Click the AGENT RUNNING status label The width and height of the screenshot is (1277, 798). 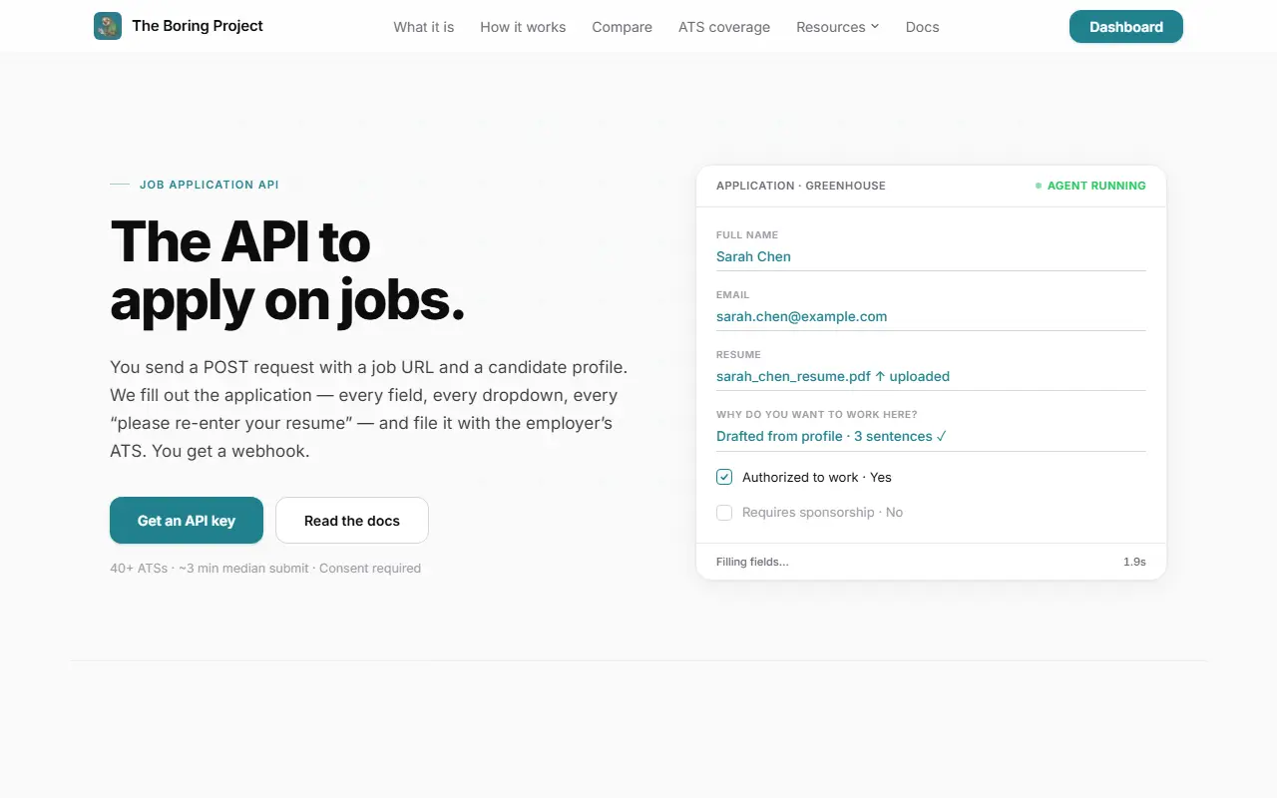click(1096, 186)
